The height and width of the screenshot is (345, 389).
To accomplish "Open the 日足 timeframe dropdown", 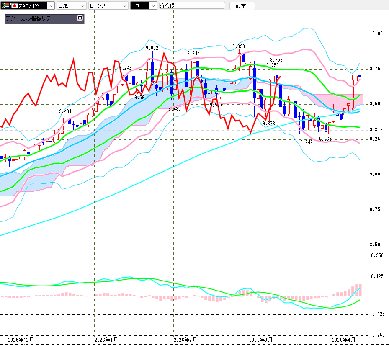I will [x=82, y=5].
